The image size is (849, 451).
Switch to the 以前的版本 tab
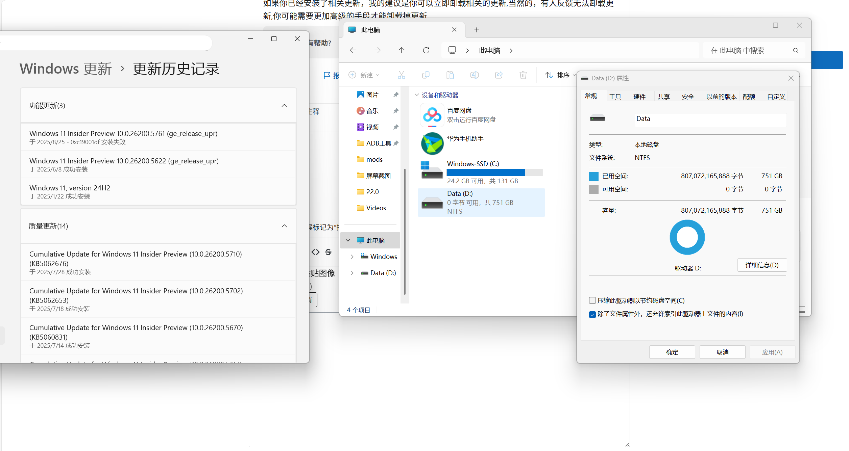pyautogui.click(x=721, y=97)
